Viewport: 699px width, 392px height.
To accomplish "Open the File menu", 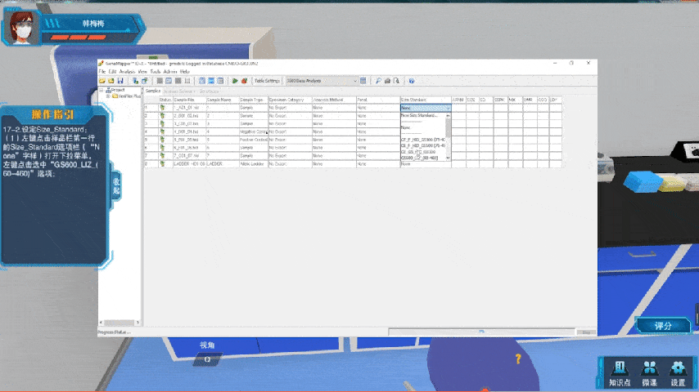I will coord(102,72).
